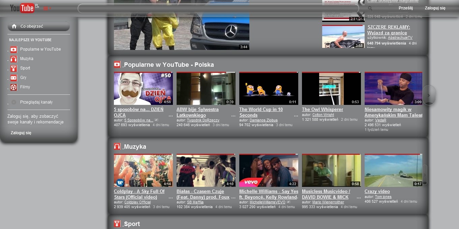Viewport: 459px width, 229px height.
Task: Click the Filmy film reel icon in sidebar
Action: [13, 87]
